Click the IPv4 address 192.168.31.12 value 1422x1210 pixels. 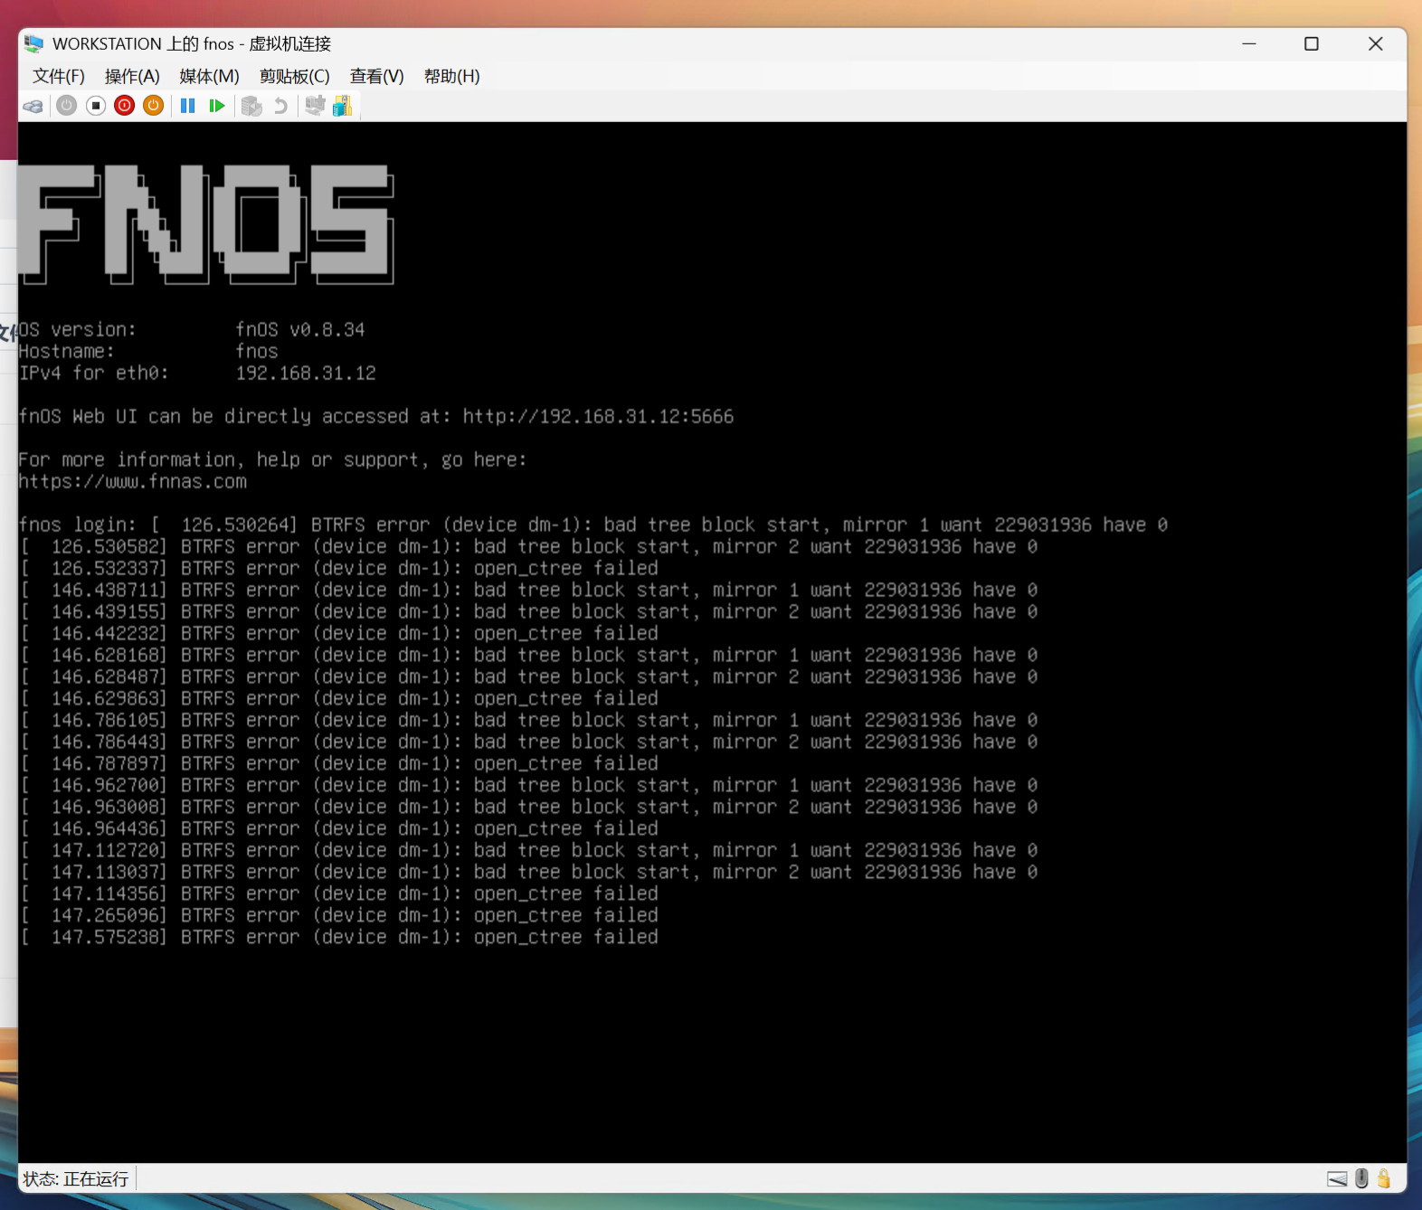pos(306,373)
